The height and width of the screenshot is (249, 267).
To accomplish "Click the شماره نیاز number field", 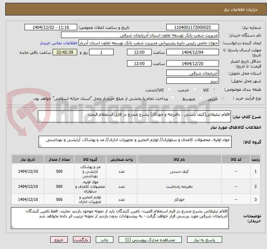I will pyautogui.click(x=192, y=27).
